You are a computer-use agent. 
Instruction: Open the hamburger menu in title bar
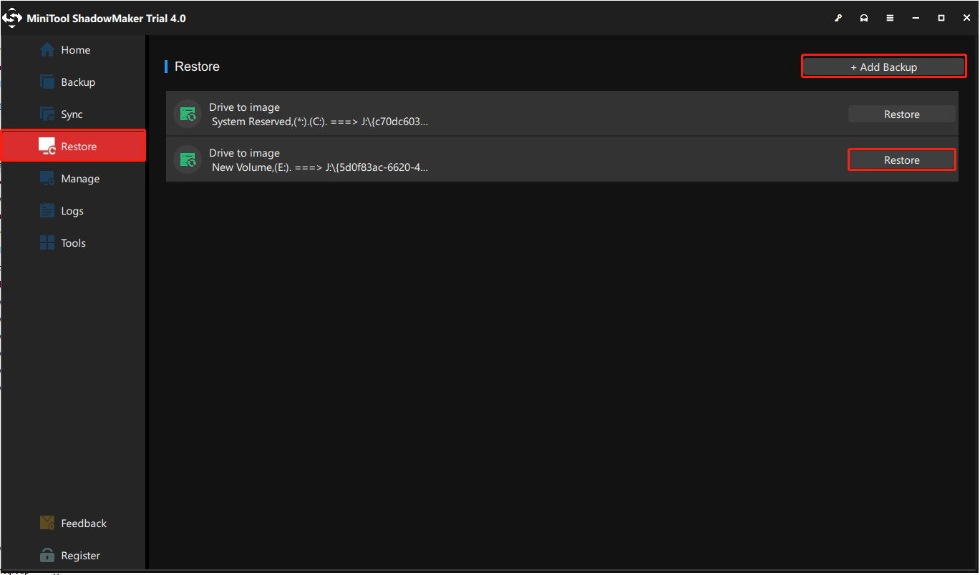click(x=890, y=18)
